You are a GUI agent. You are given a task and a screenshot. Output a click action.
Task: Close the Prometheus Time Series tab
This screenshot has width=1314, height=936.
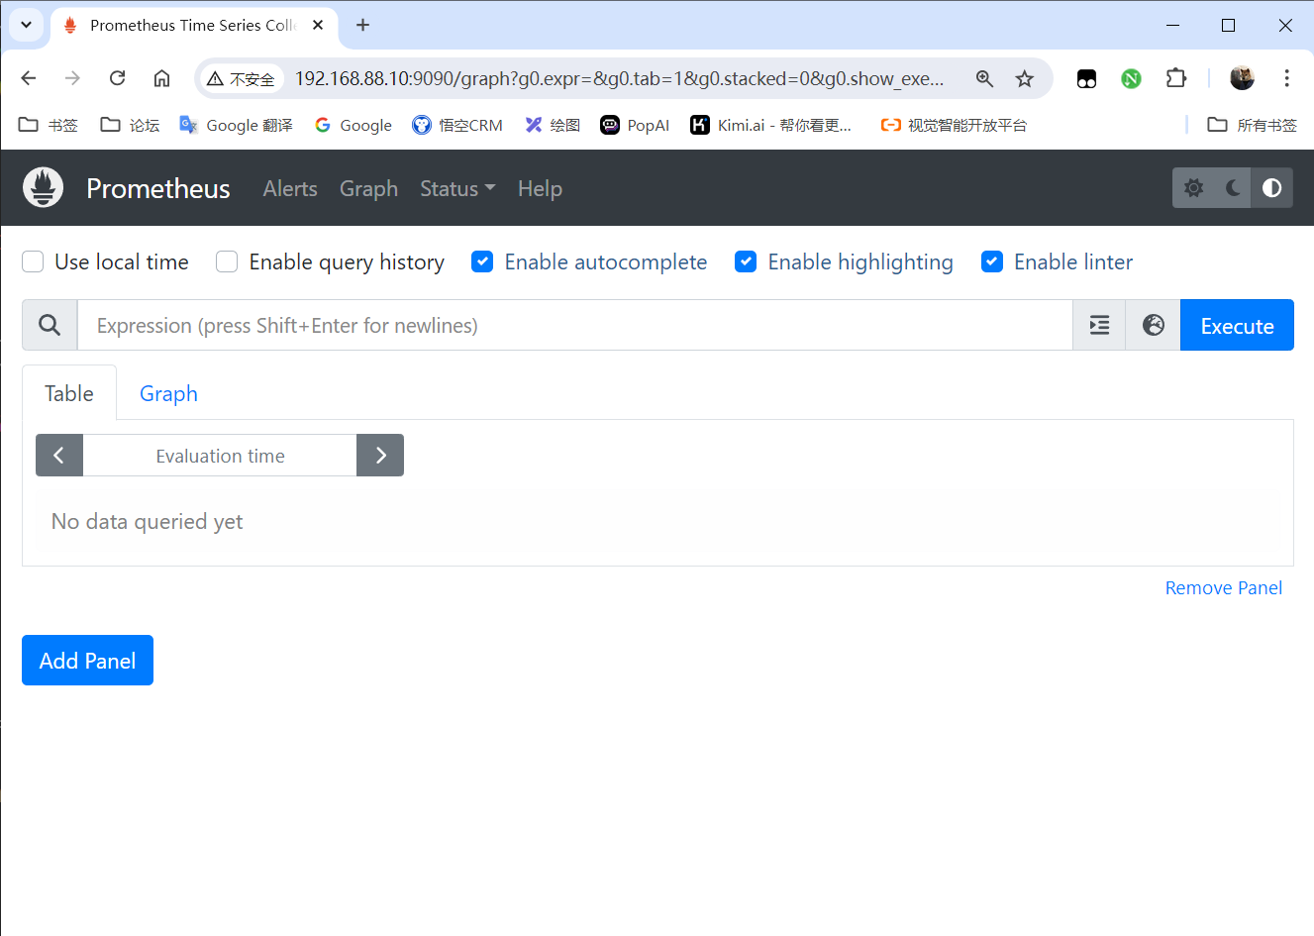pos(318,25)
